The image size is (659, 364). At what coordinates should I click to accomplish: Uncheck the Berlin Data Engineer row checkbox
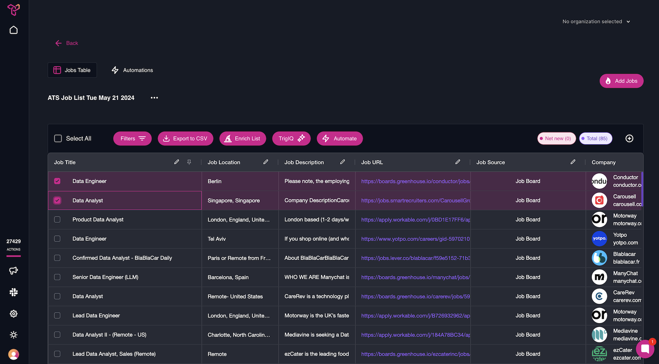(57, 181)
